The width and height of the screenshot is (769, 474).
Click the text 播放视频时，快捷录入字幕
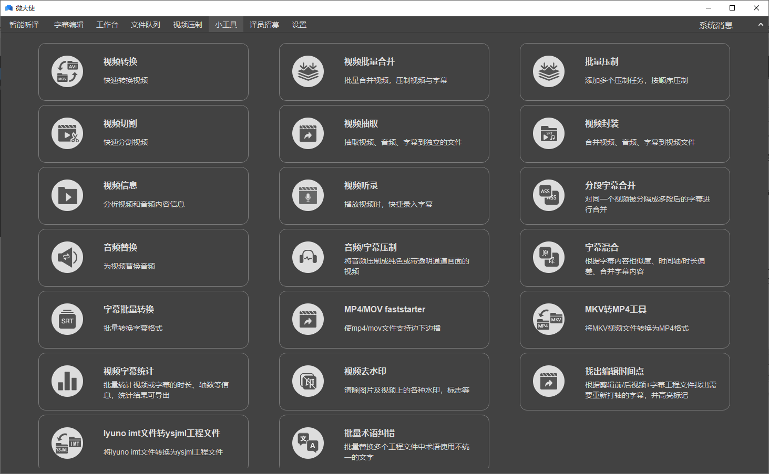pos(388,204)
